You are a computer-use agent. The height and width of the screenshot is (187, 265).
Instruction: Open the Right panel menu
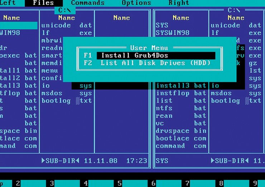click(x=179, y=3)
